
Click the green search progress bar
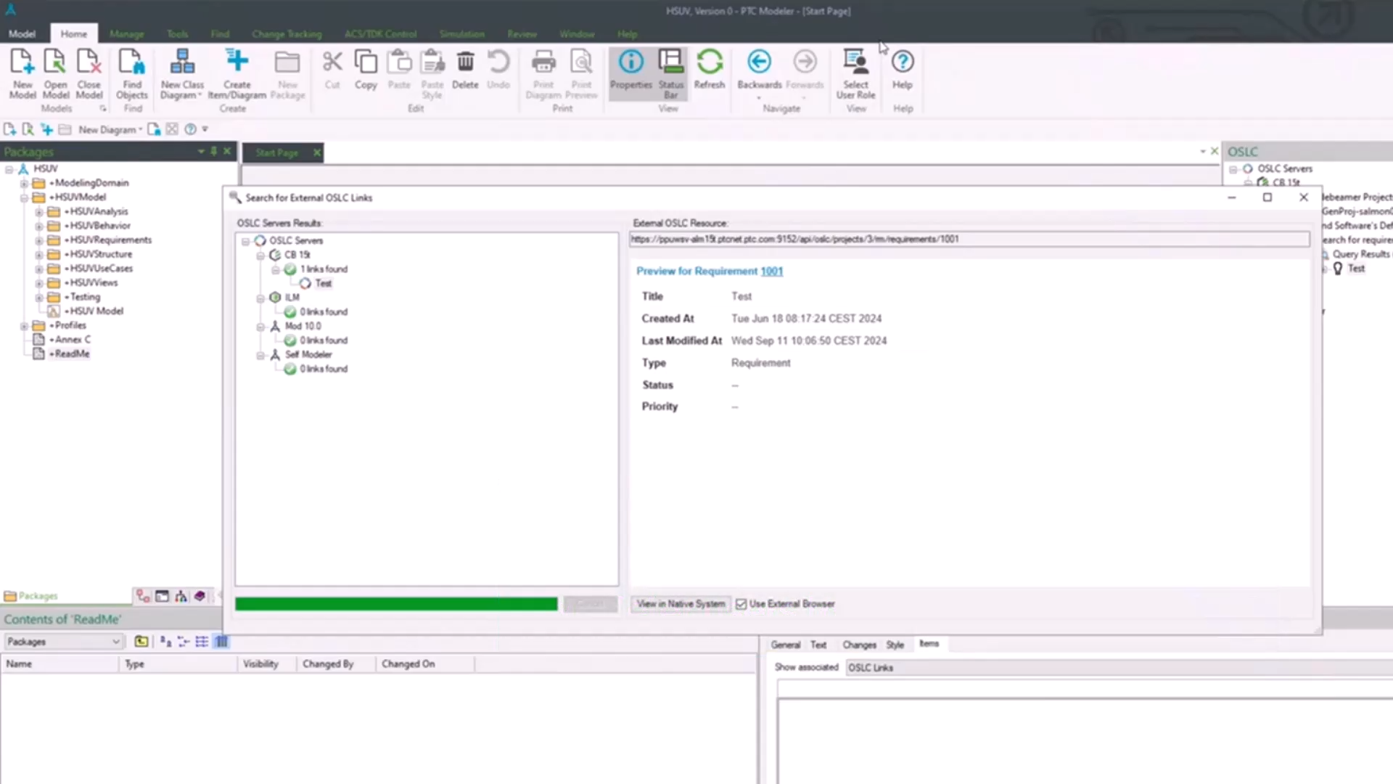pos(396,604)
